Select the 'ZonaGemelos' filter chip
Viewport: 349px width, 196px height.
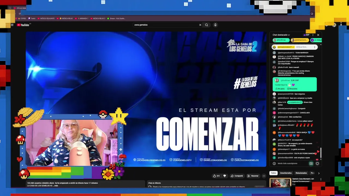pyautogui.click(x=286, y=173)
